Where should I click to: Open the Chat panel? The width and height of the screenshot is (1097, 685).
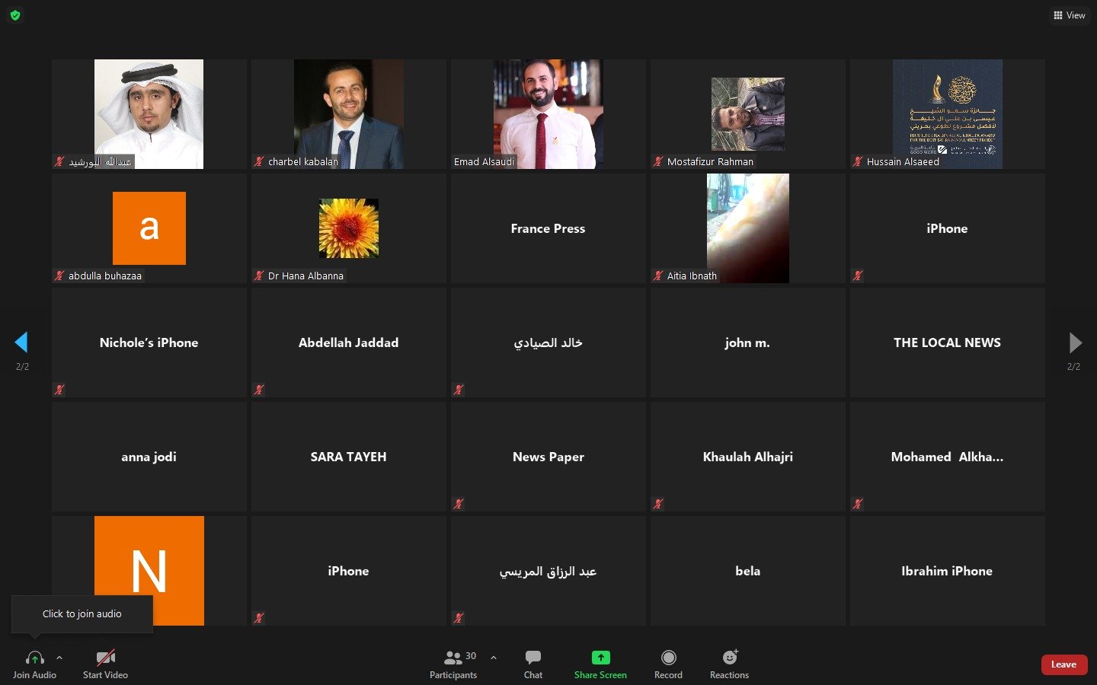tap(533, 658)
